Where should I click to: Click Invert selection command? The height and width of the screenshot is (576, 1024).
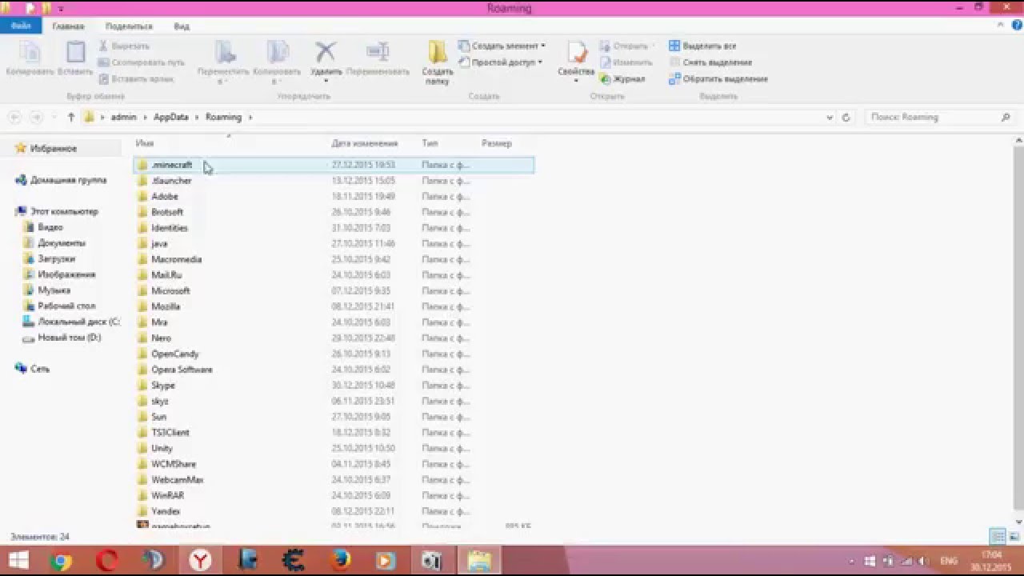click(718, 79)
